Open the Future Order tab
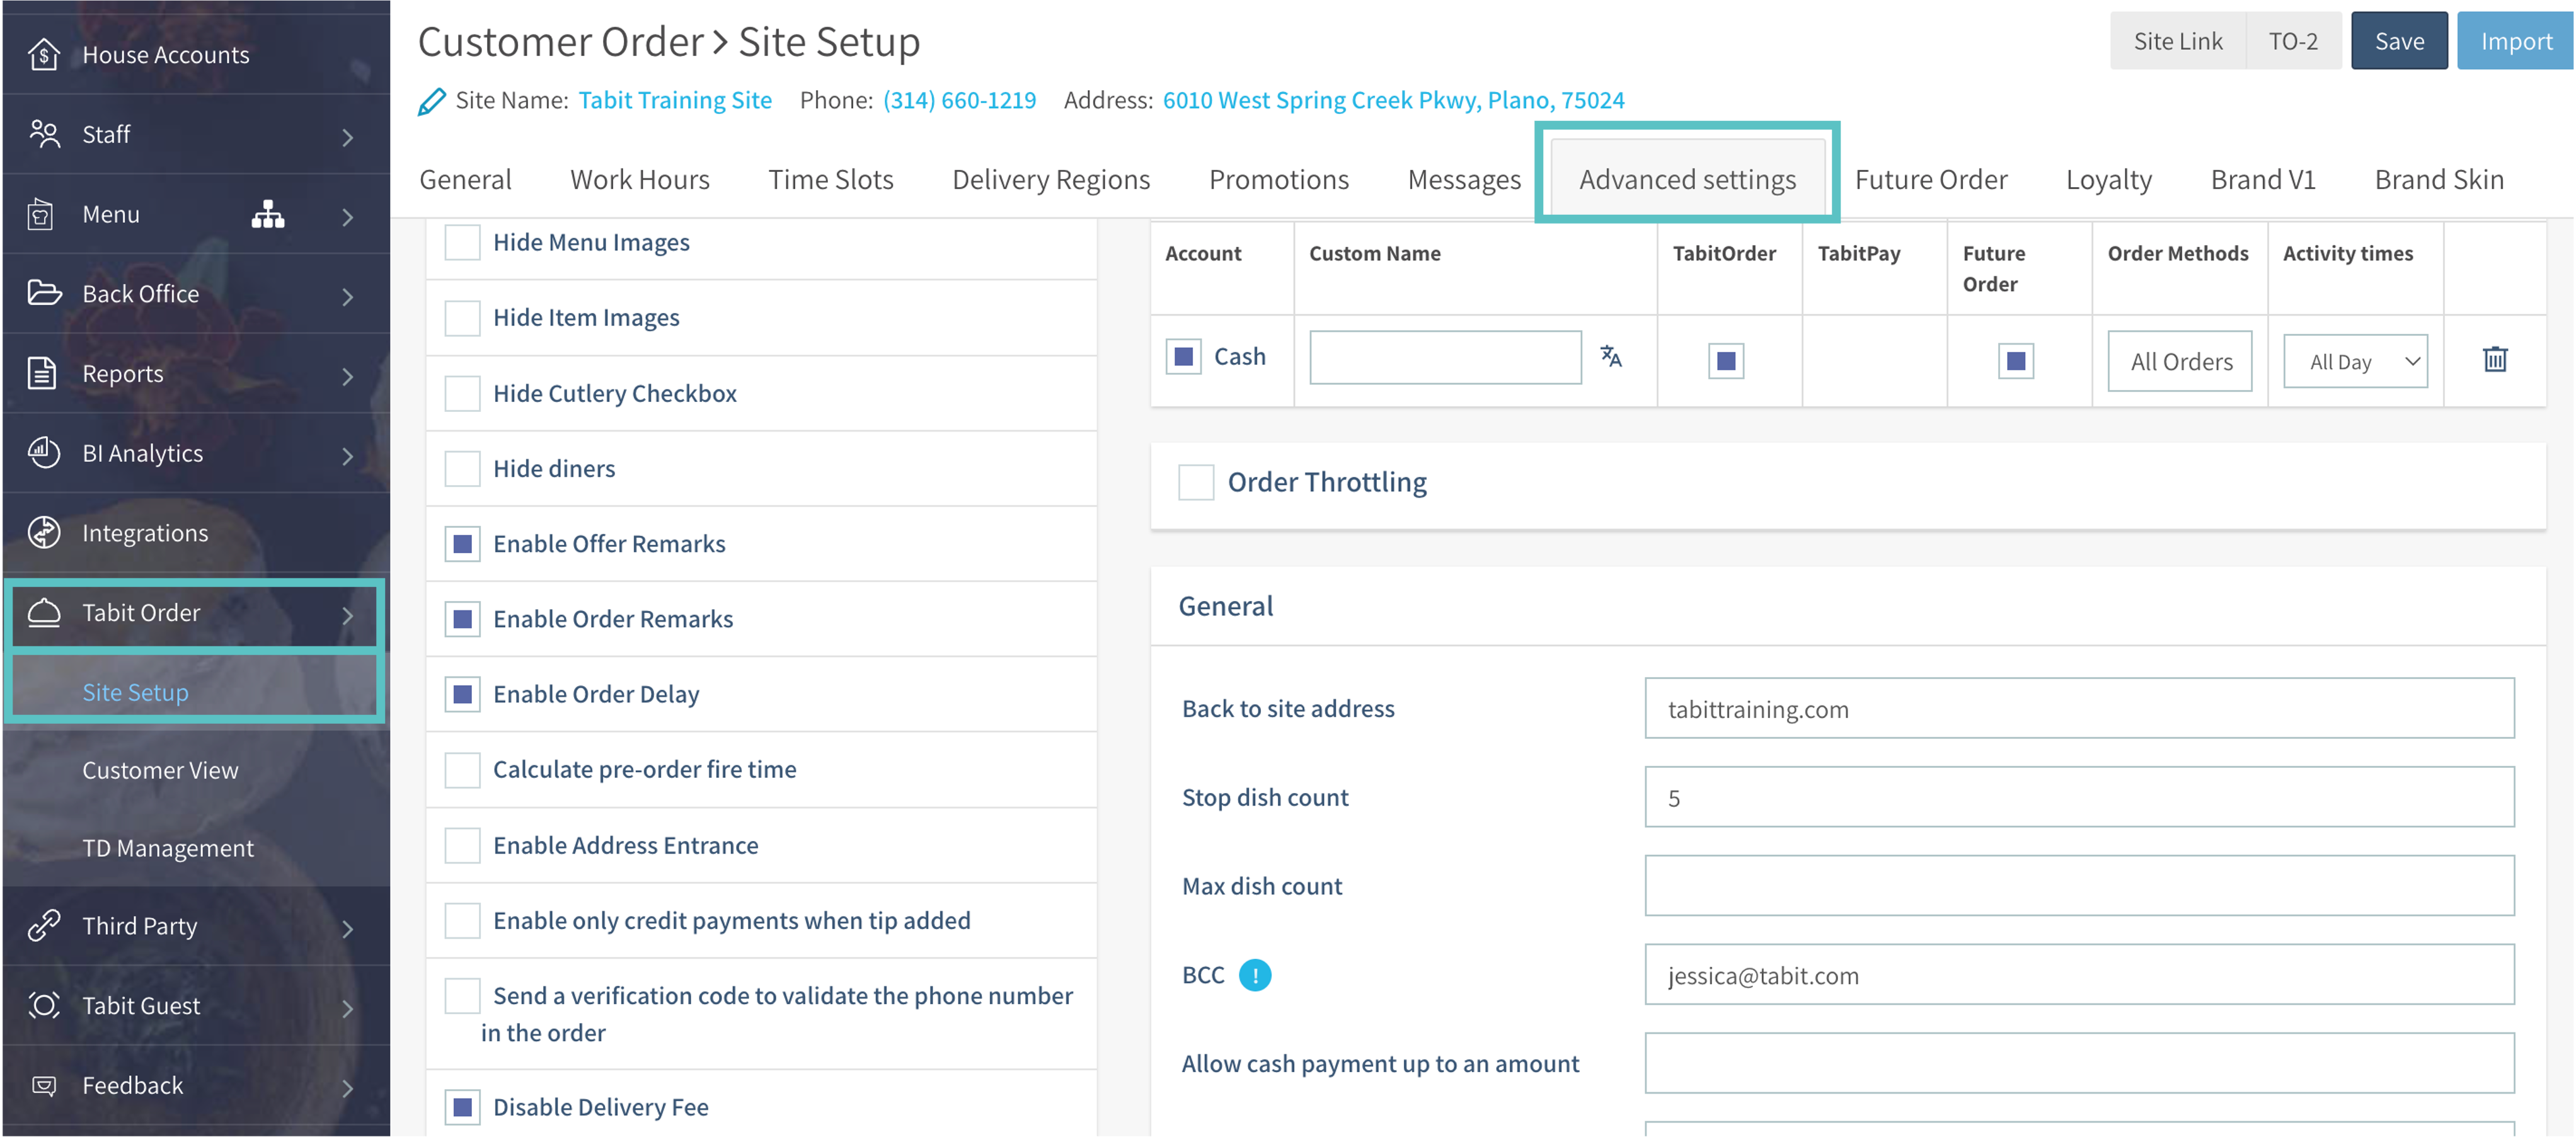 tap(1930, 180)
